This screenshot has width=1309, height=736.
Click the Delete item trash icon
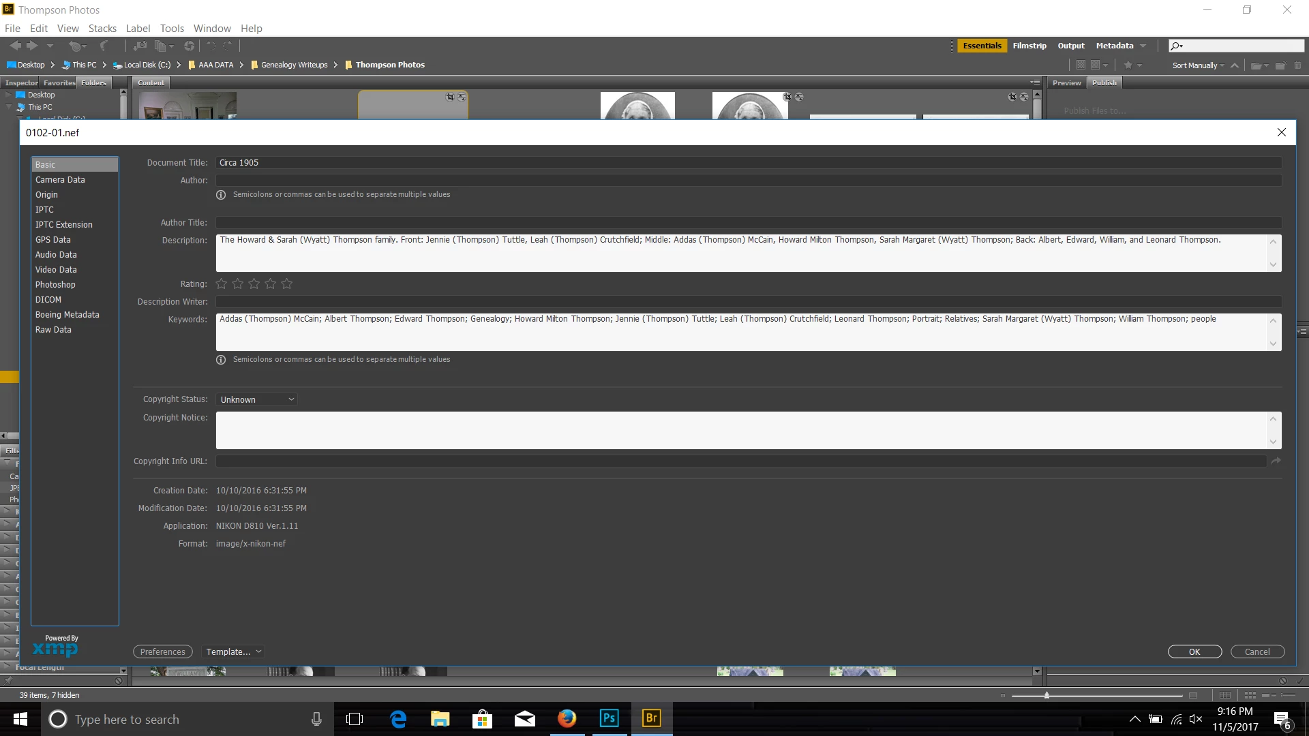[x=1297, y=65]
